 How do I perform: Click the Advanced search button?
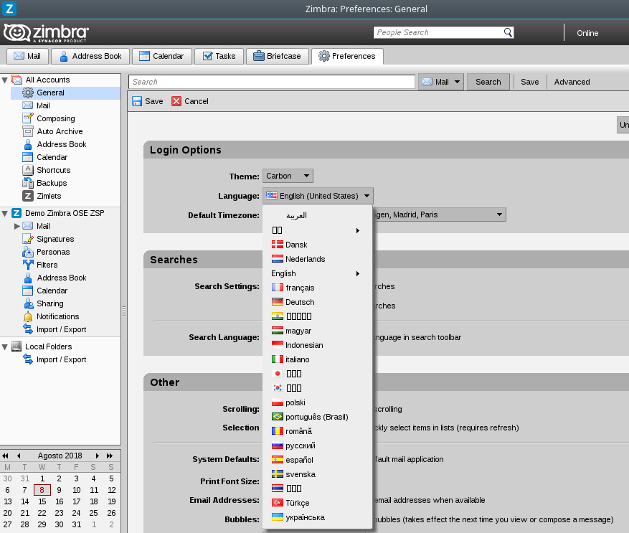point(572,82)
